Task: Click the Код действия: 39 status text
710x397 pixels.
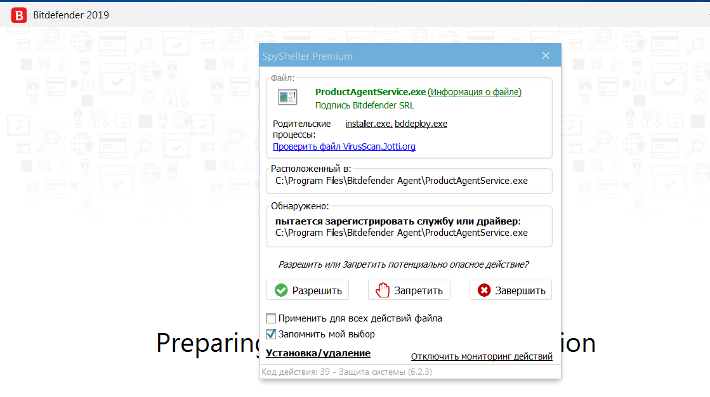Action: tap(347, 372)
